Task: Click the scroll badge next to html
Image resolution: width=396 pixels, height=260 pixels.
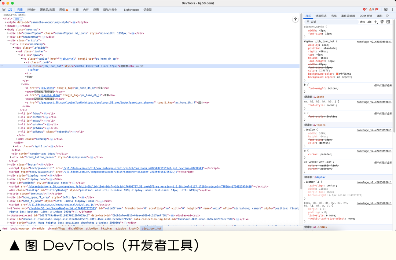Action: 18,19
